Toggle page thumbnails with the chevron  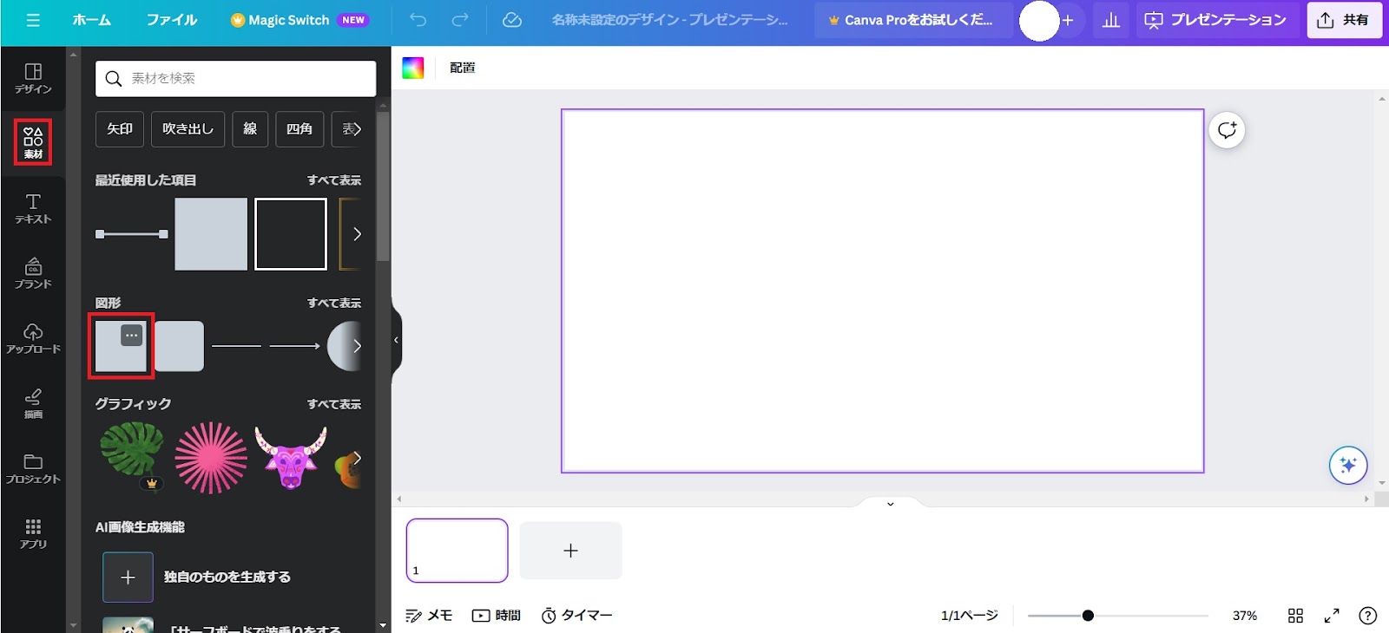pos(890,503)
